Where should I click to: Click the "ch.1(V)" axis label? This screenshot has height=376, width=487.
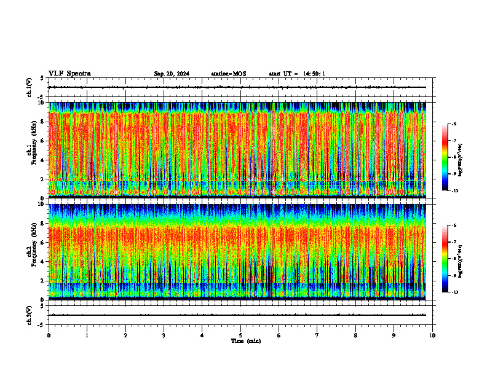(x=30, y=87)
